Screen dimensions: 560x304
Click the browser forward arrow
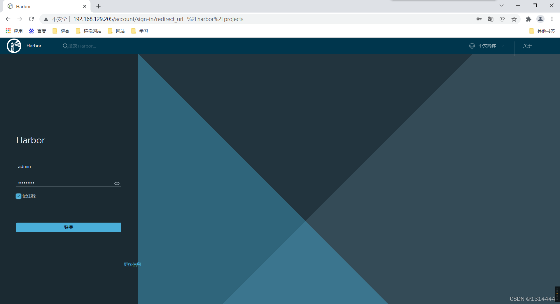tap(20, 19)
